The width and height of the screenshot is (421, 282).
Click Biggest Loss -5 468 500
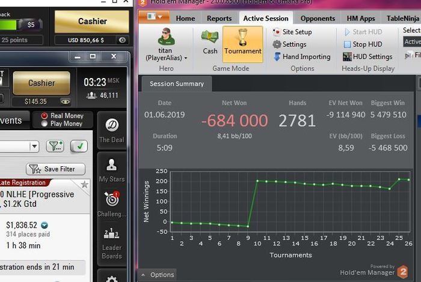click(x=388, y=148)
